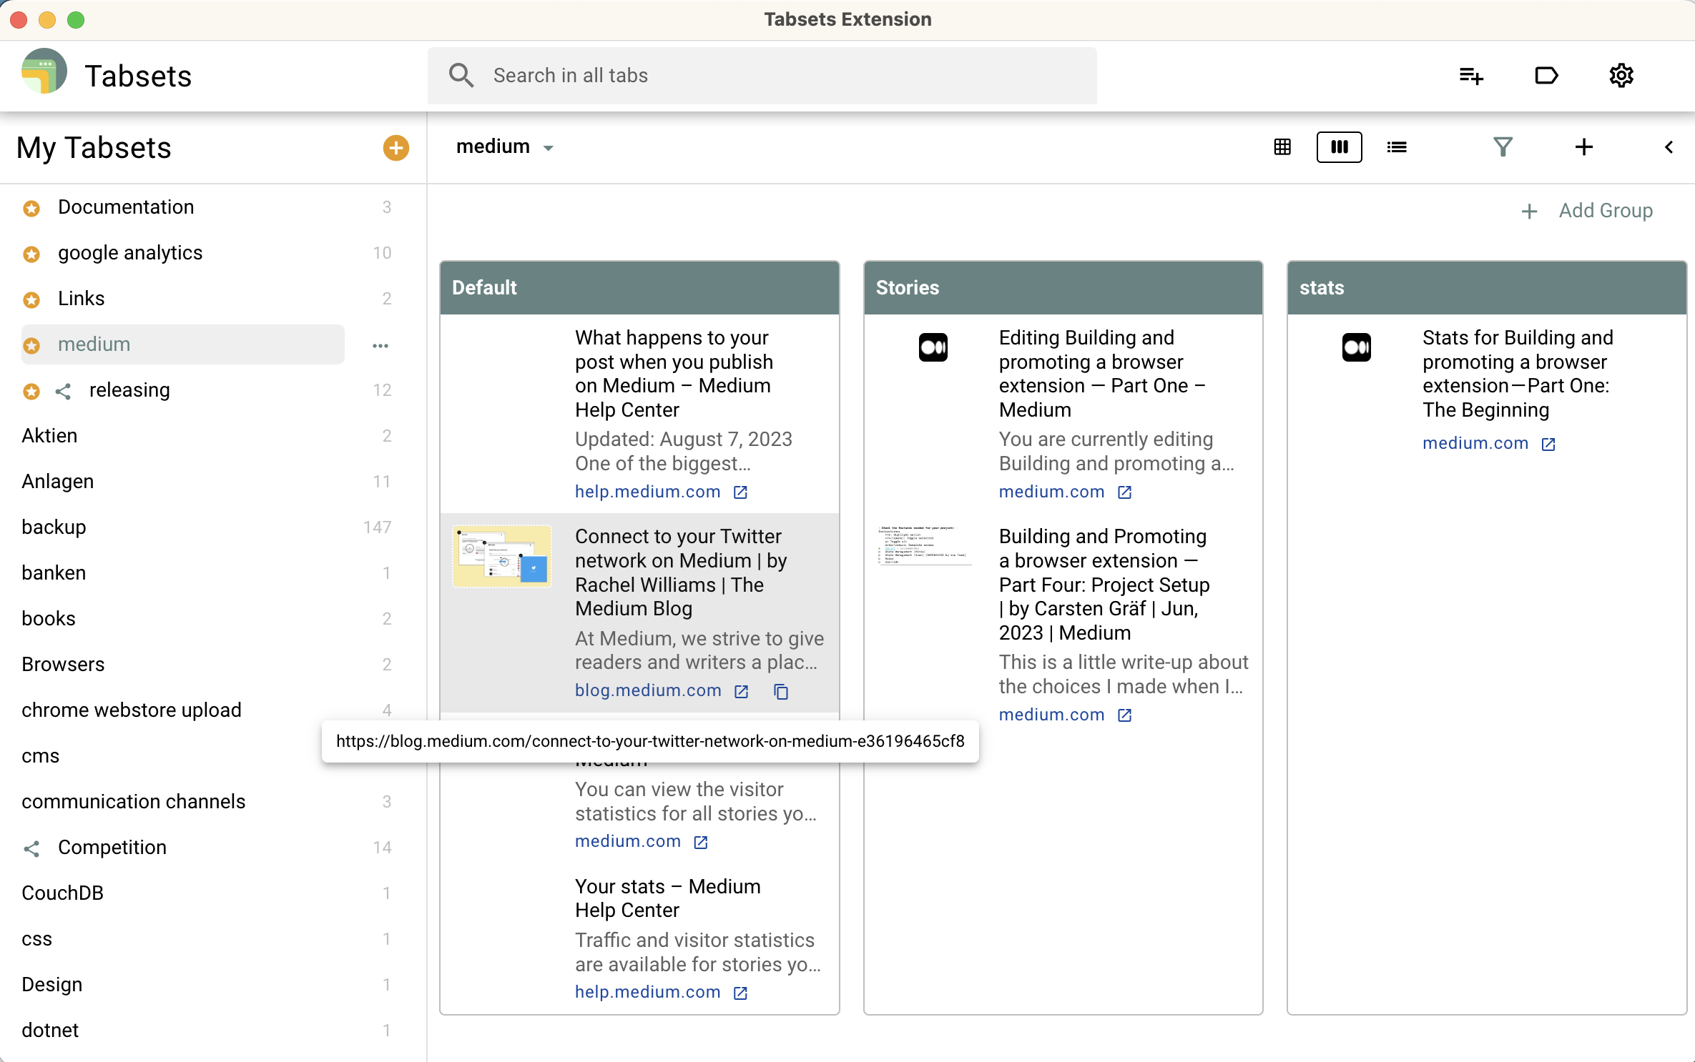Toggle favorite star on releasing

pos(31,391)
